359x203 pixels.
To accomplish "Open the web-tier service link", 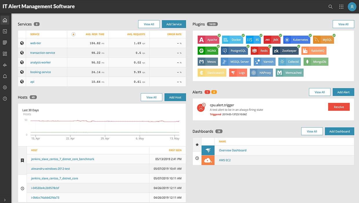I will point(36,43).
